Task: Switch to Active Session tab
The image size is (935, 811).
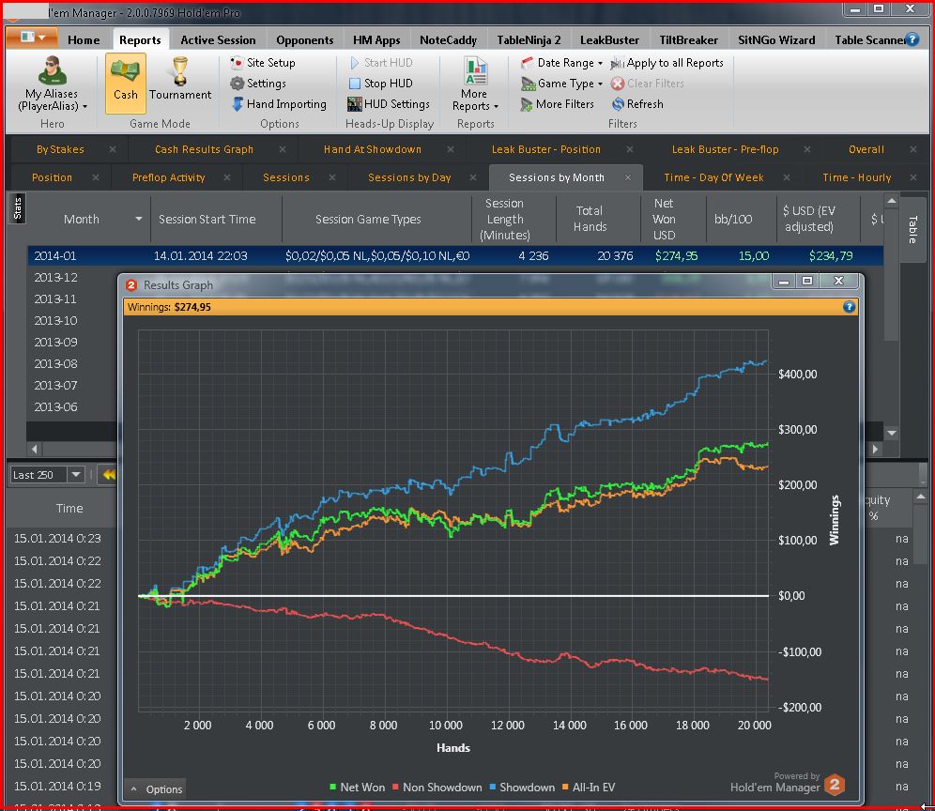Action: pos(218,40)
